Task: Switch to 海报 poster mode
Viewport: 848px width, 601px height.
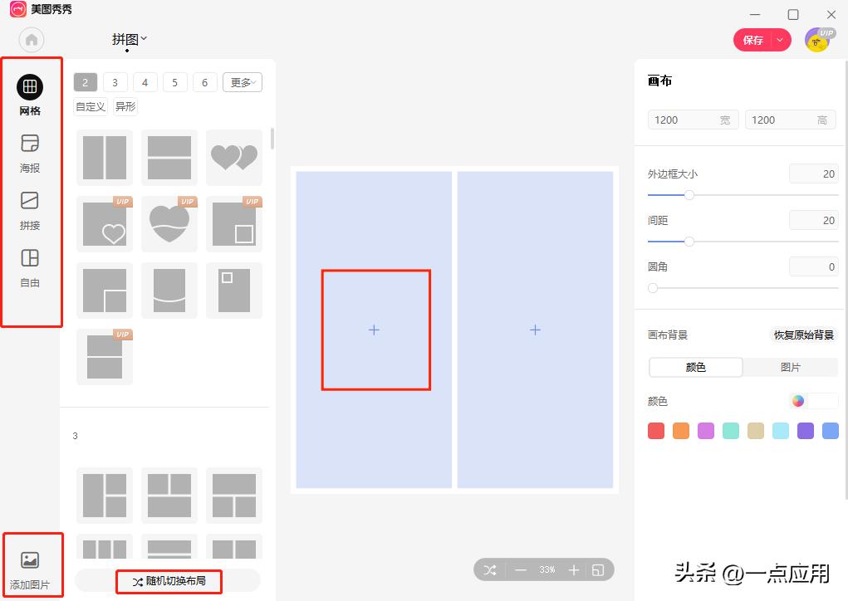Action: coord(30,144)
